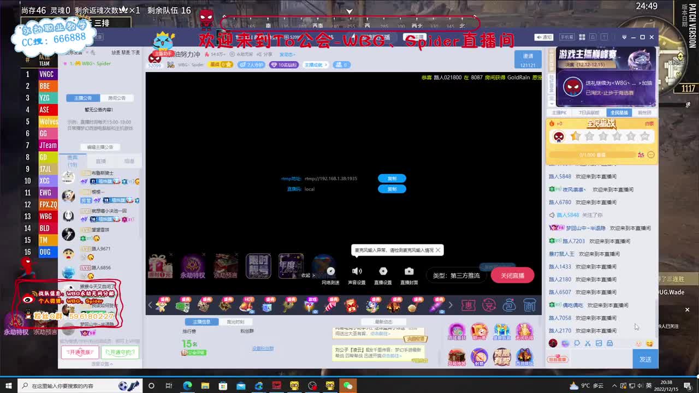Image resolution: width=699 pixels, height=393 pixels.
Task: Click the 完 icon in gift bar
Action: [489, 305]
